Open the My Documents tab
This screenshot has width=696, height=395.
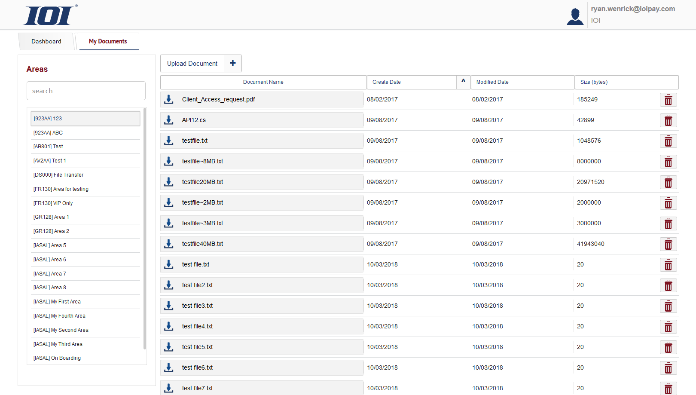click(108, 42)
